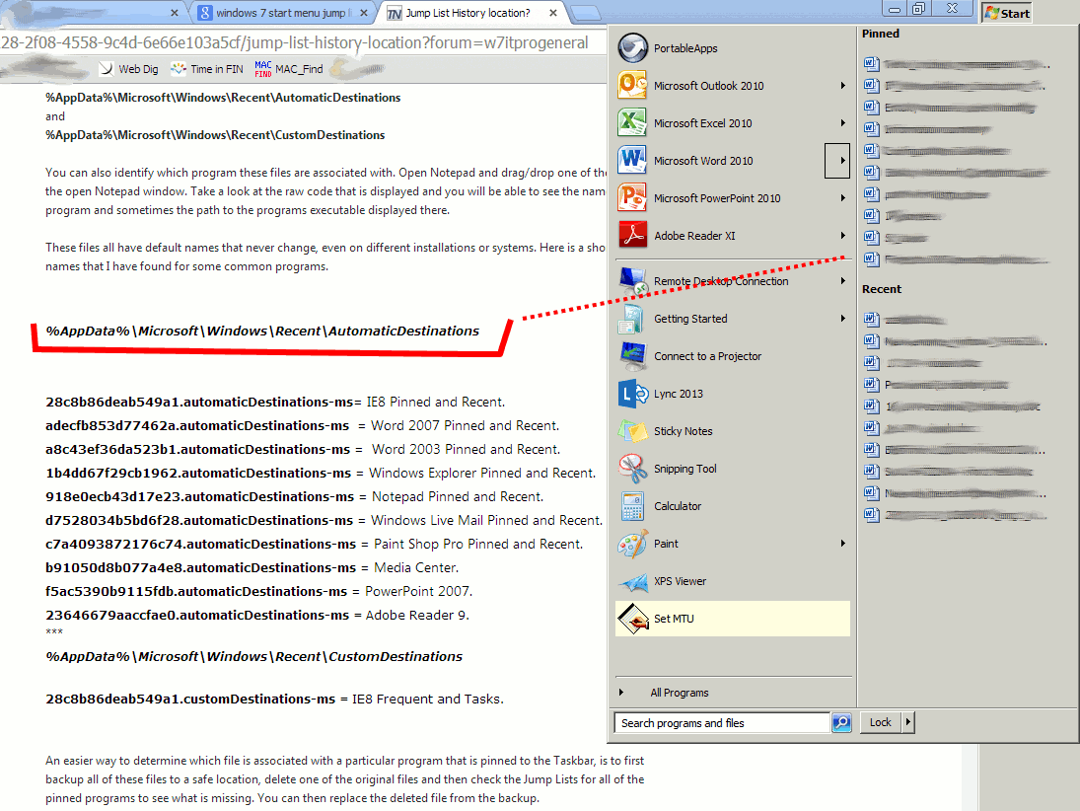Click the 'Pinned' jump list header

880,34
